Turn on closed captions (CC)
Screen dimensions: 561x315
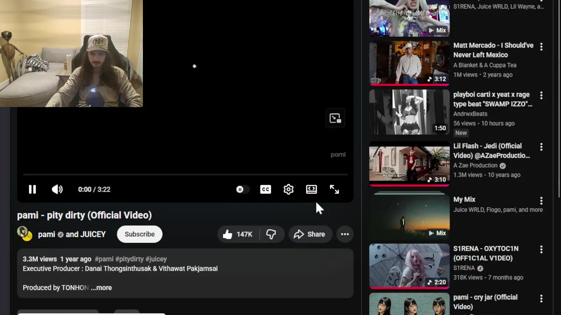266,189
